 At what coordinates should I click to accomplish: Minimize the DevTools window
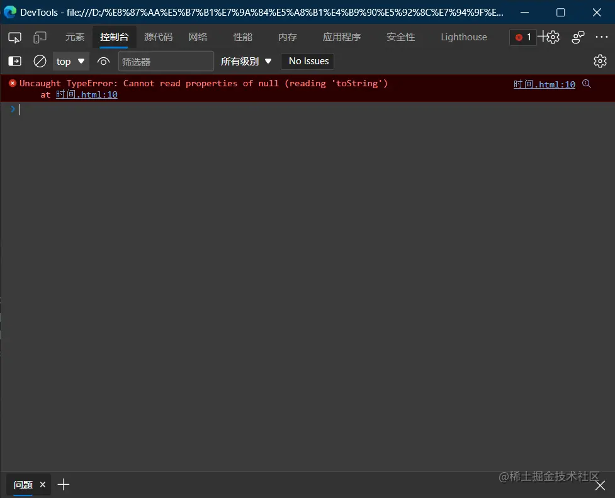pyautogui.click(x=524, y=13)
